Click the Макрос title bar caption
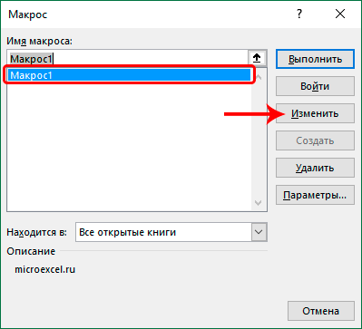 [27, 15]
